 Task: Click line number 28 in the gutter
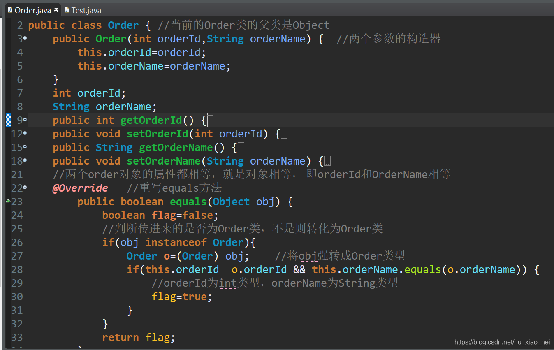tap(17, 269)
